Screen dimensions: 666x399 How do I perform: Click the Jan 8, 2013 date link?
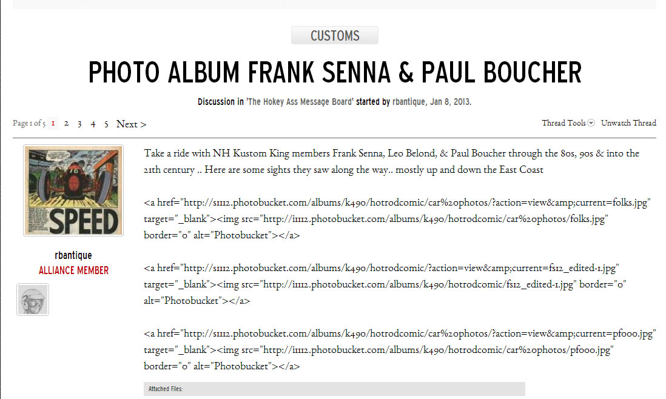(452, 102)
